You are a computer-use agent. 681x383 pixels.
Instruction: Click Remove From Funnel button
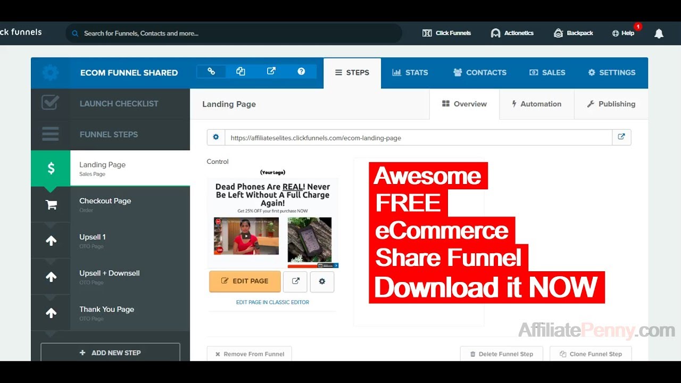(x=249, y=354)
